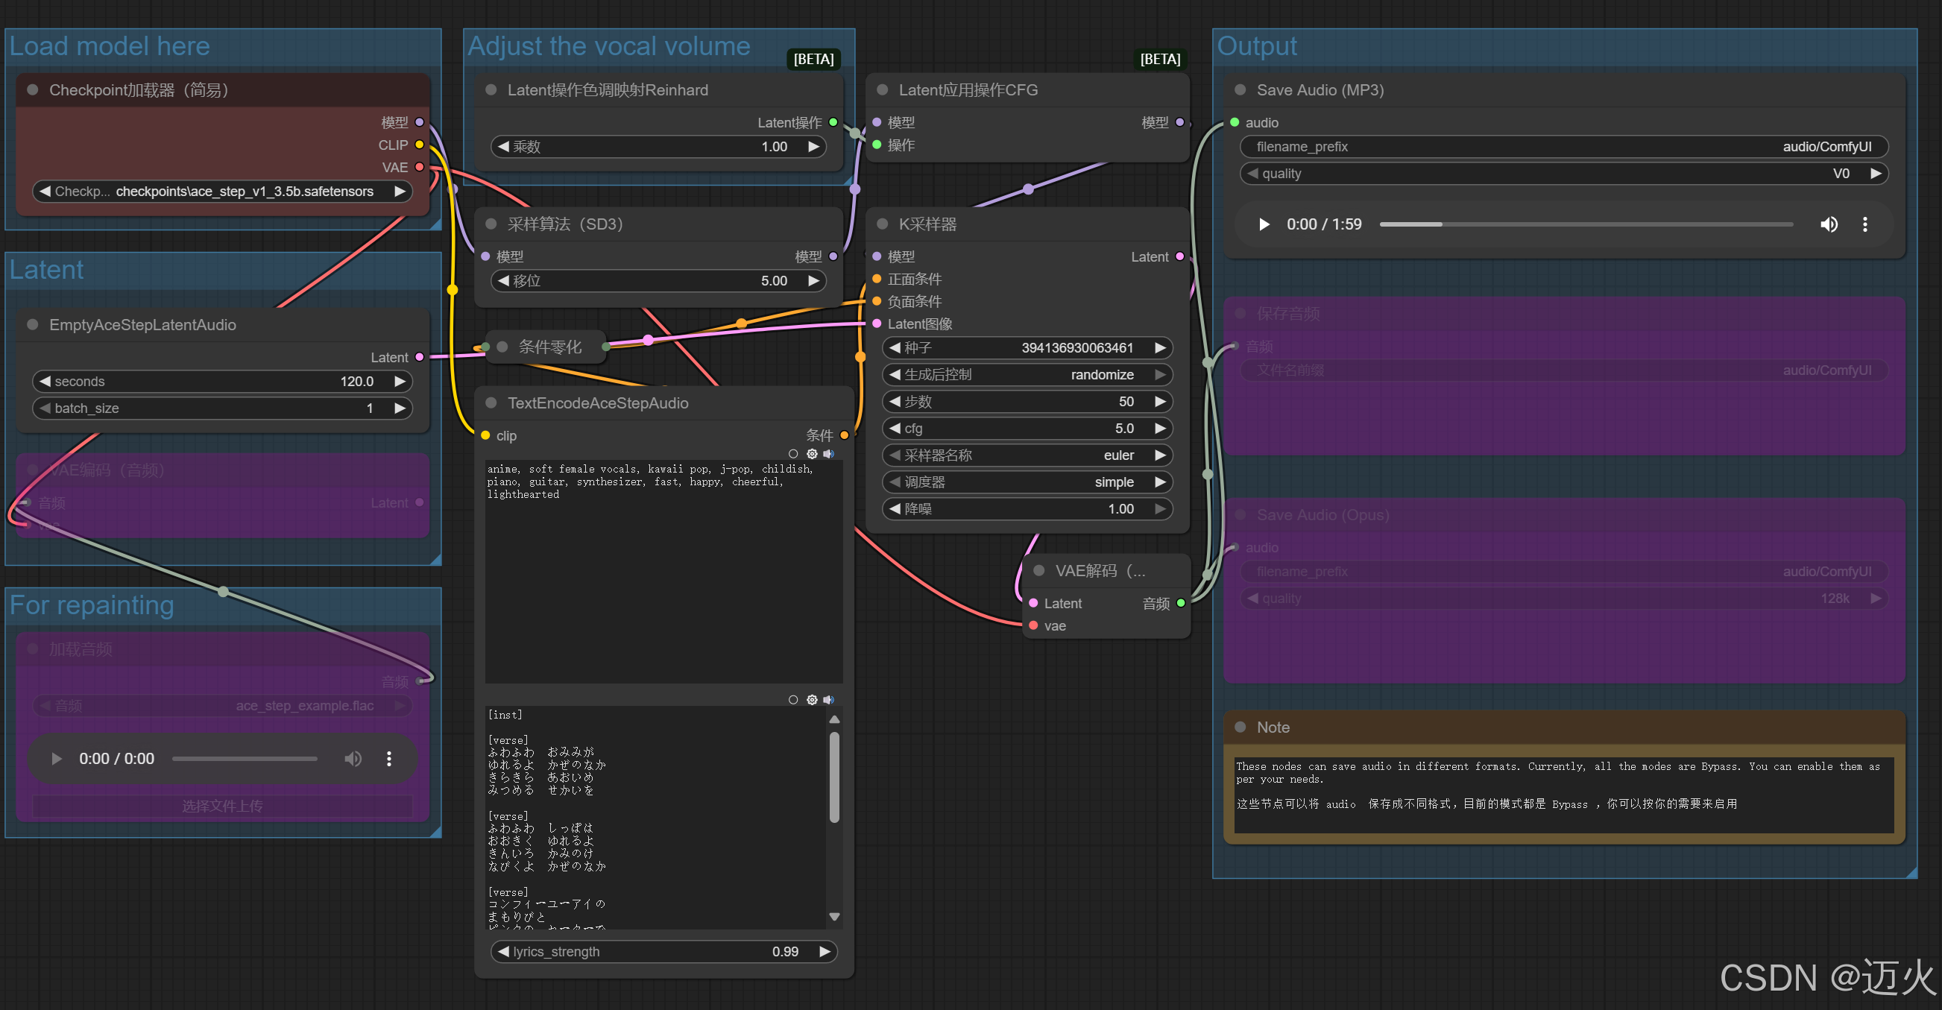This screenshot has height=1010, width=1942.
Task: Collapse the K采样器 node dot
Action: pyautogui.click(x=882, y=224)
